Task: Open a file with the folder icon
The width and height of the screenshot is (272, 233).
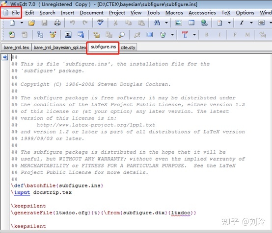Action: 32,23
